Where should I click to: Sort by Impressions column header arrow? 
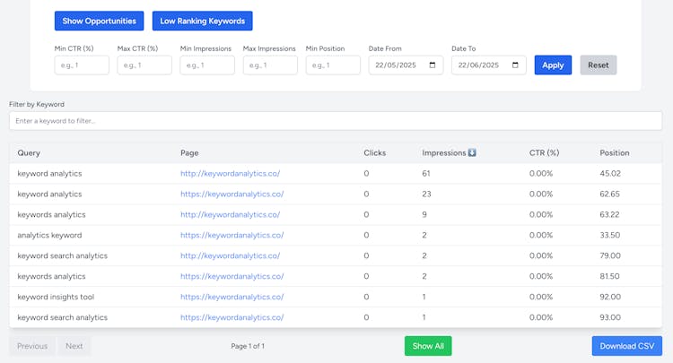472,153
